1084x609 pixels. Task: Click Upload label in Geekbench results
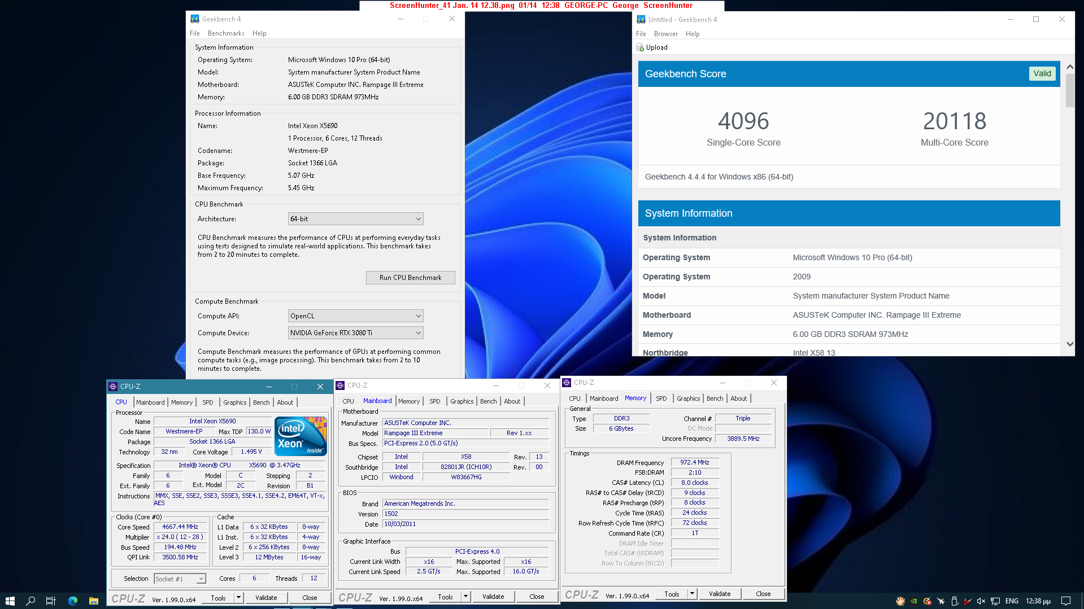click(x=656, y=47)
